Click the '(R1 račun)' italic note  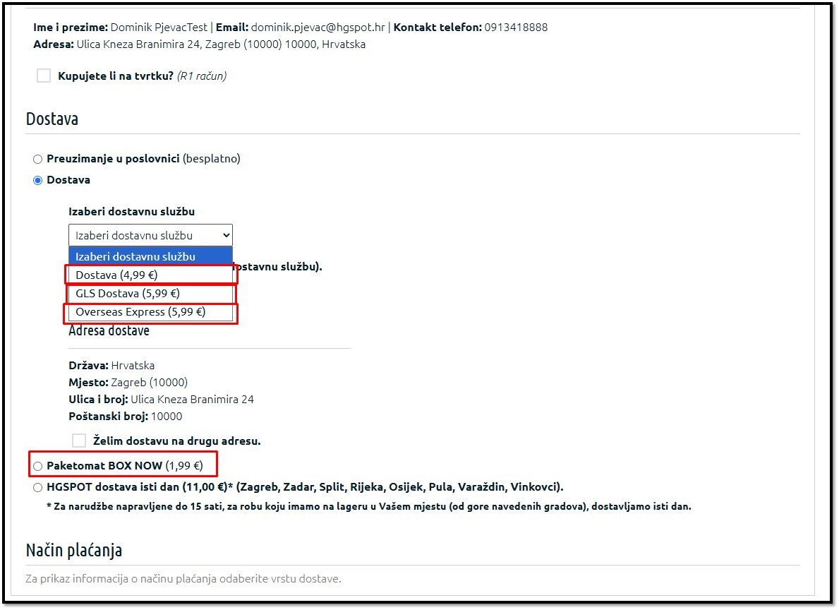pyautogui.click(x=201, y=76)
